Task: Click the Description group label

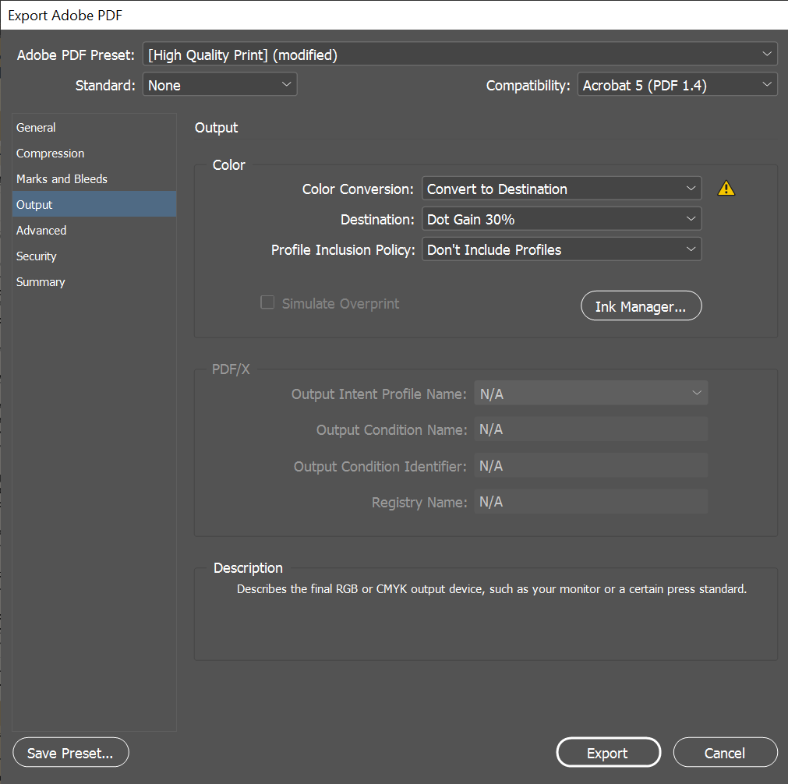Action: pos(248,568)
